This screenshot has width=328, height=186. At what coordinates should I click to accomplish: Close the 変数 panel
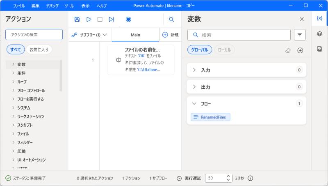point(302,19)
